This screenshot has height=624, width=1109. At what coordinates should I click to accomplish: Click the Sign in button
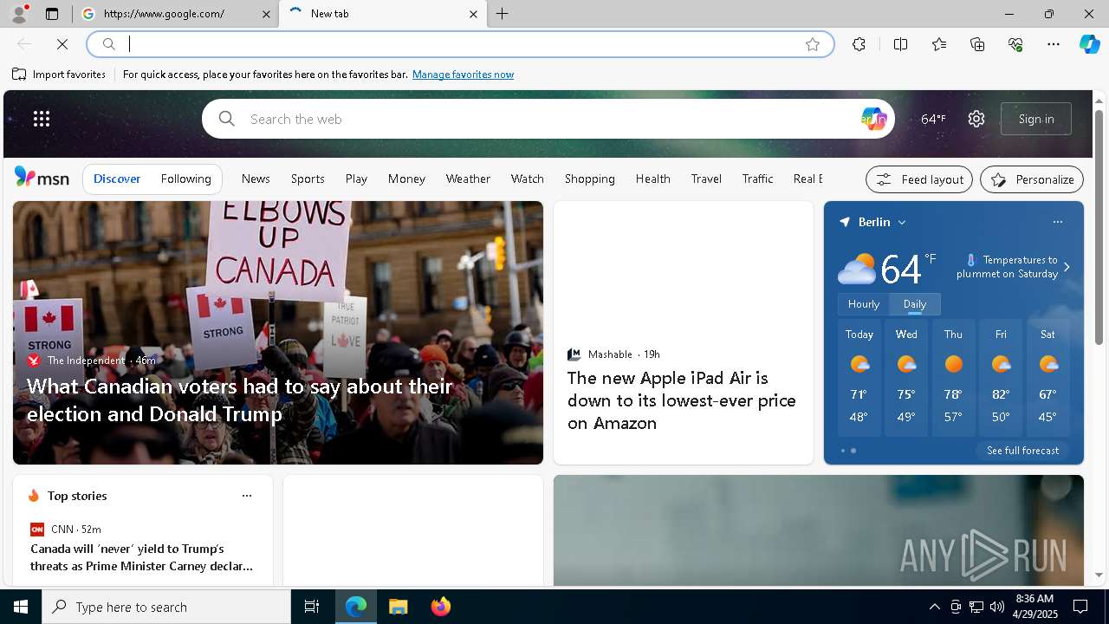pyautogui.click(x=1036, y=119)
